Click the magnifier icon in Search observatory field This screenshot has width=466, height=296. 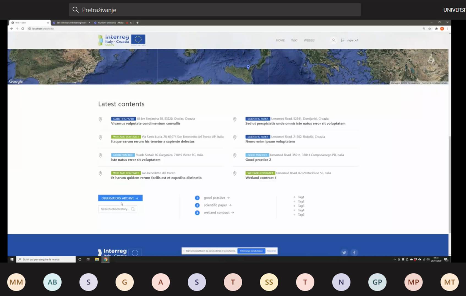click(x=133, y=209)
